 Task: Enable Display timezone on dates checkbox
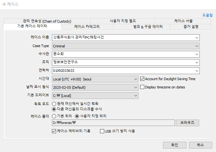coord(142,87)
